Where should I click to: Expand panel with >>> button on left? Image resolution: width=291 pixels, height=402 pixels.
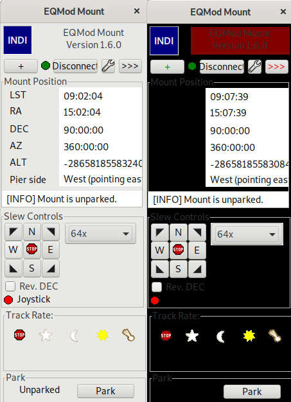click(130, 66)
